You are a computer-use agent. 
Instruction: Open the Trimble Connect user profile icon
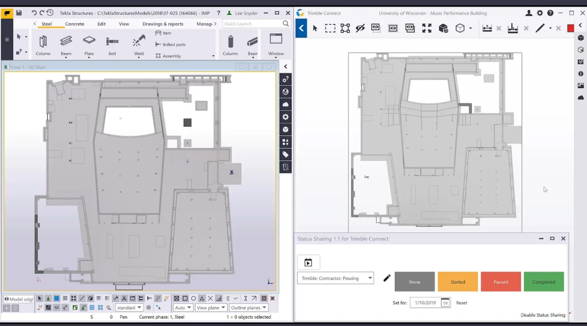coord(529,13)
